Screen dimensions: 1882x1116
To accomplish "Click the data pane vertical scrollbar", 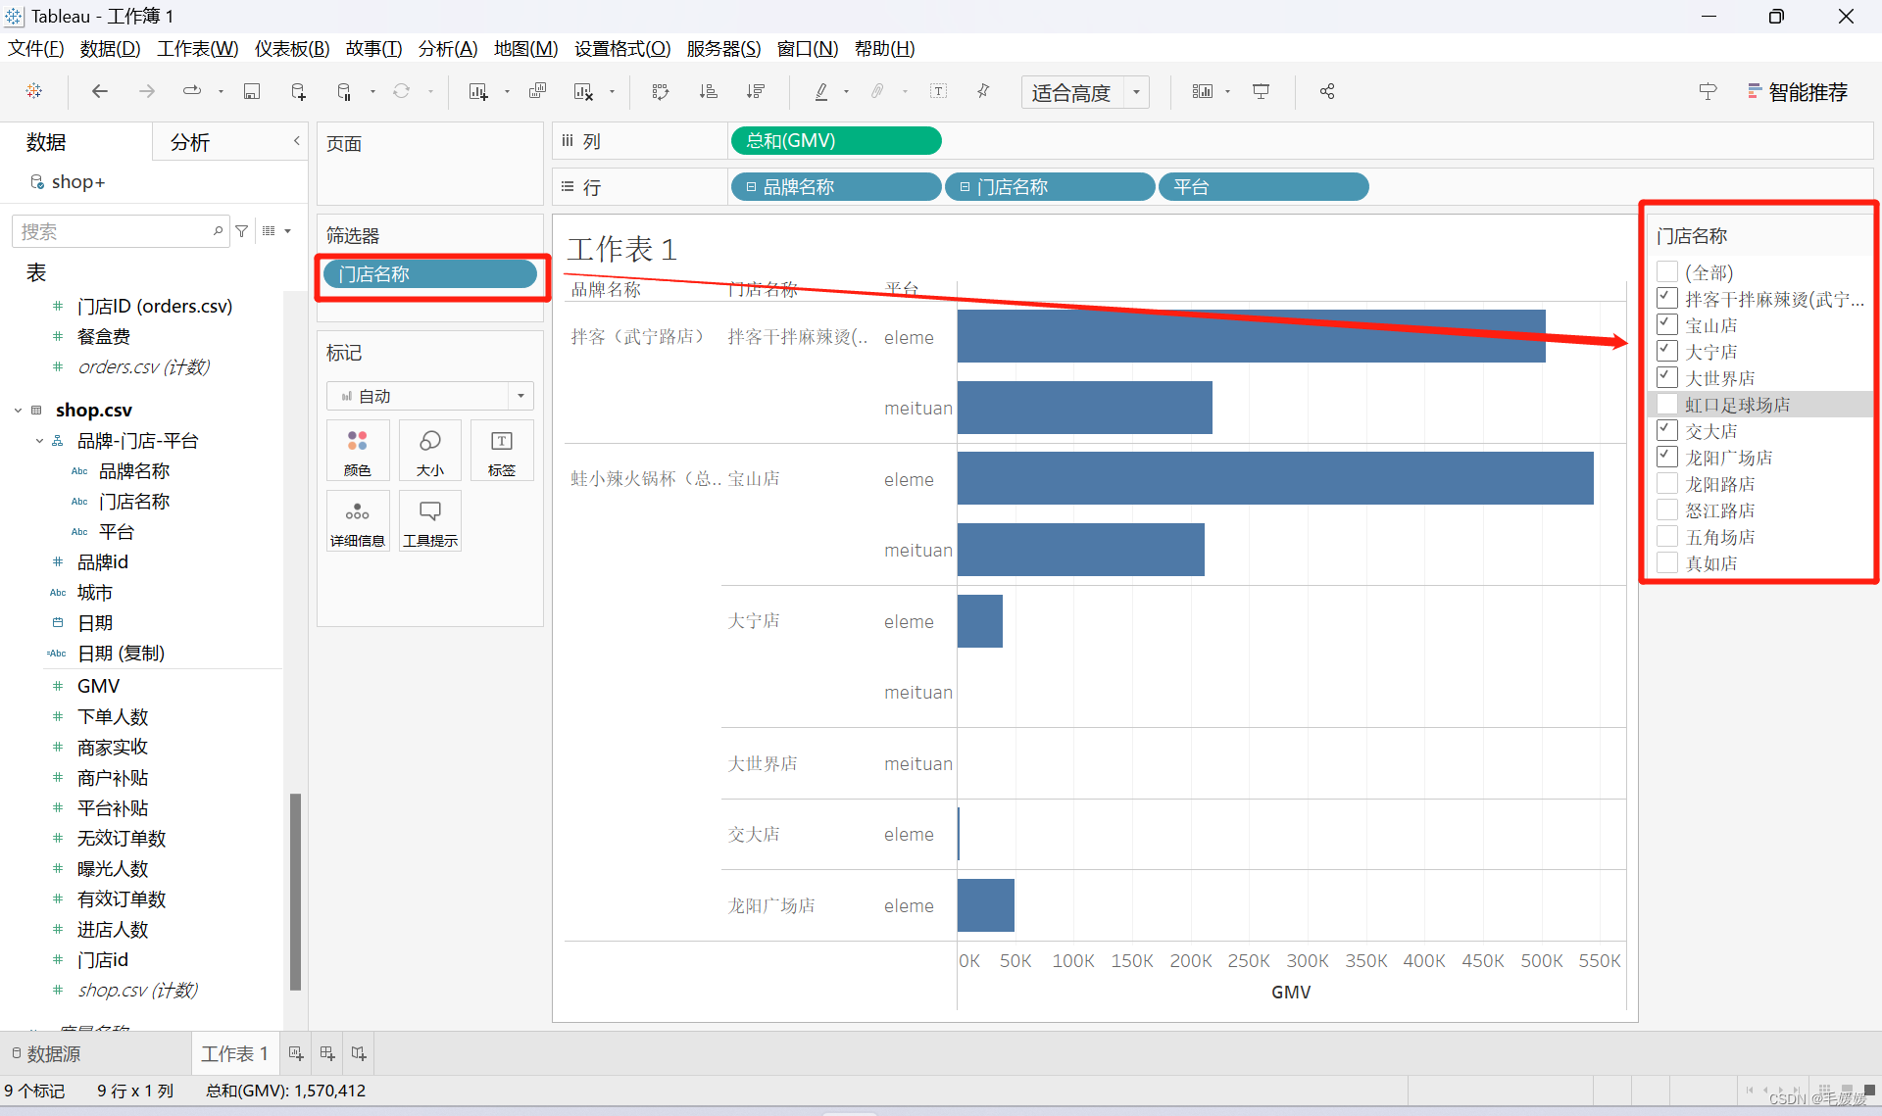I will click(x=295, y=892).
